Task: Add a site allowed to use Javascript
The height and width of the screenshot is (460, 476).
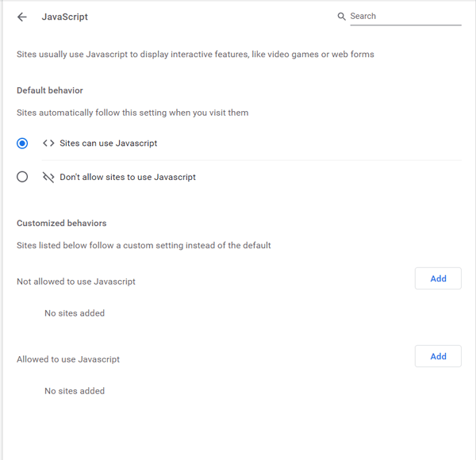Action: click(x=438, y=356)
